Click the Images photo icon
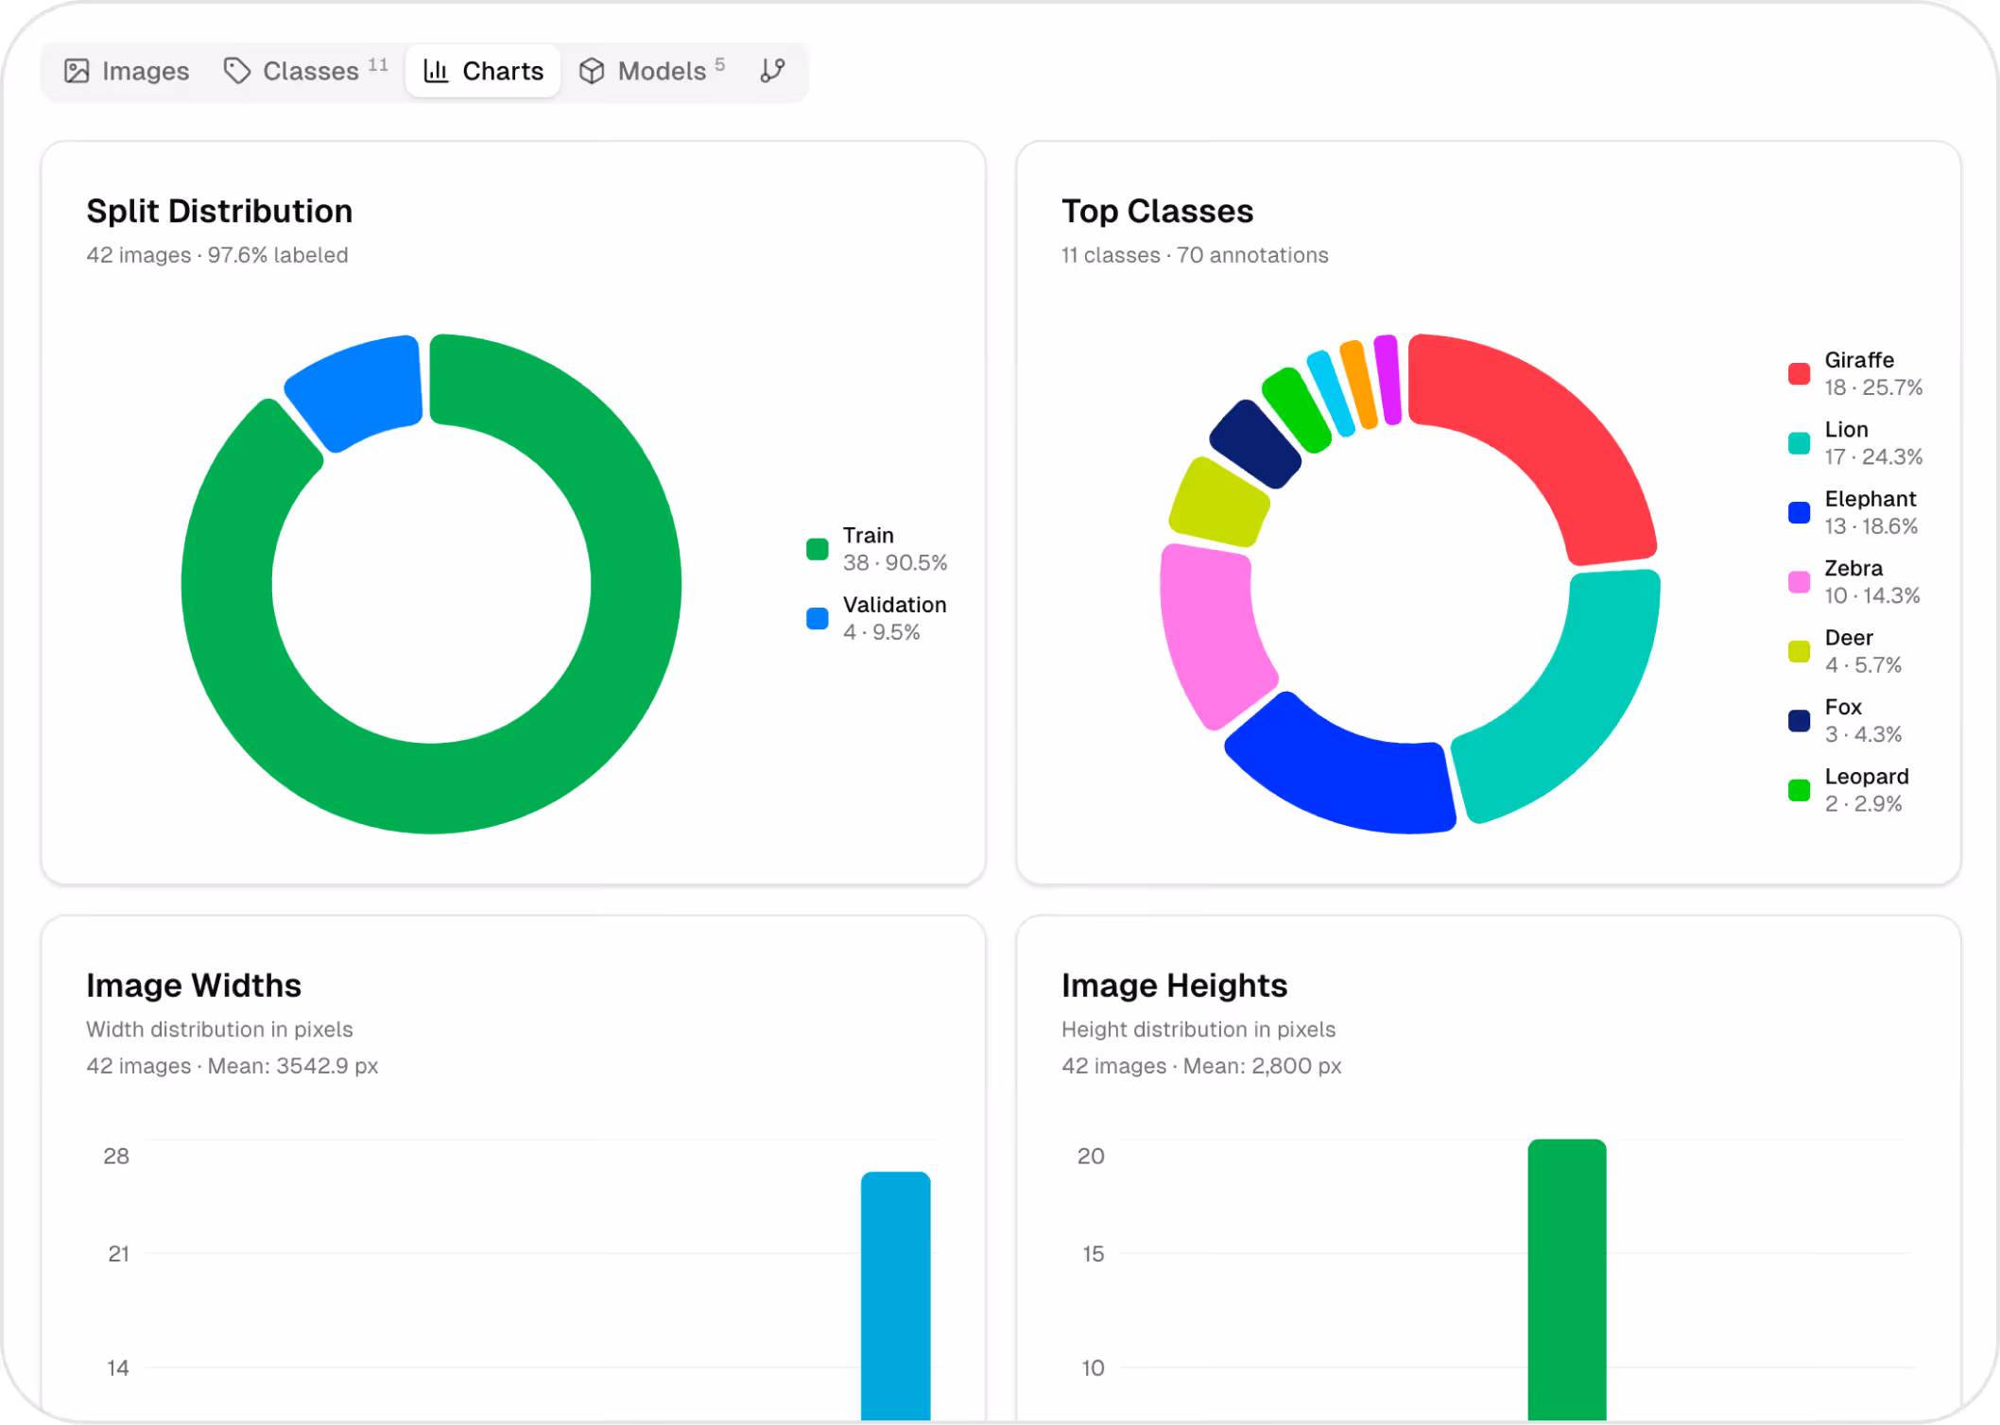2000x1425 pixels. click(x=78, y=70)
